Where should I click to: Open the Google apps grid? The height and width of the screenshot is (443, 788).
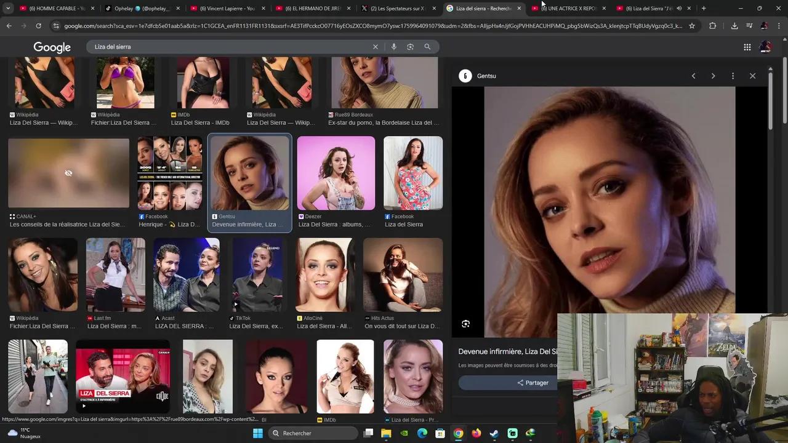pyautogui.click(x=747, y=47)
